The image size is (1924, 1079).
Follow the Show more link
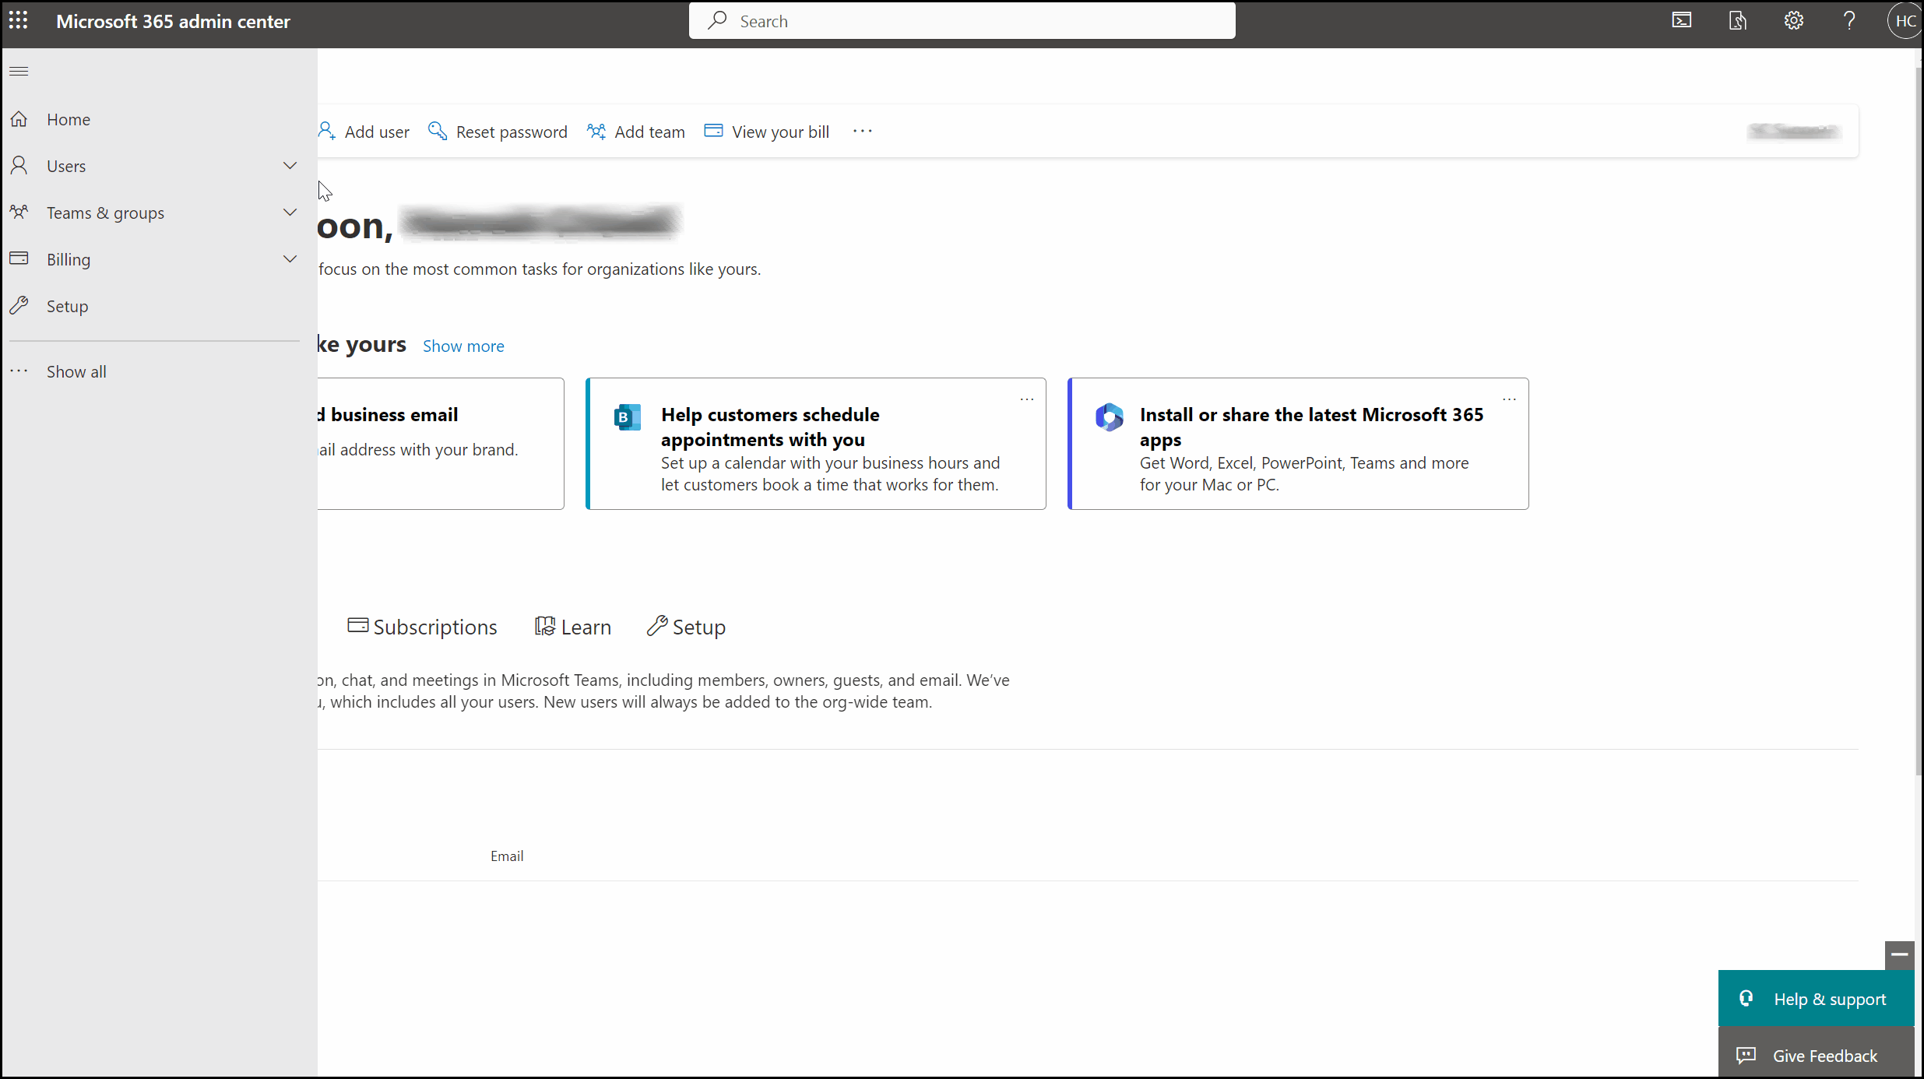[463, 346]
